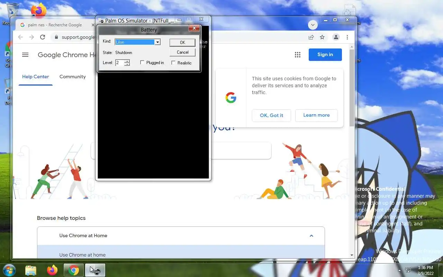
Task: Switch to the Community tab
Action: pyautogui.click(x=73, y=77)
